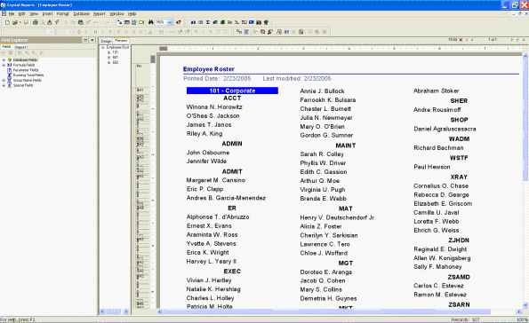Open the View menu
Viewport: 529px width, 323px height.
[x=34, y=14]
